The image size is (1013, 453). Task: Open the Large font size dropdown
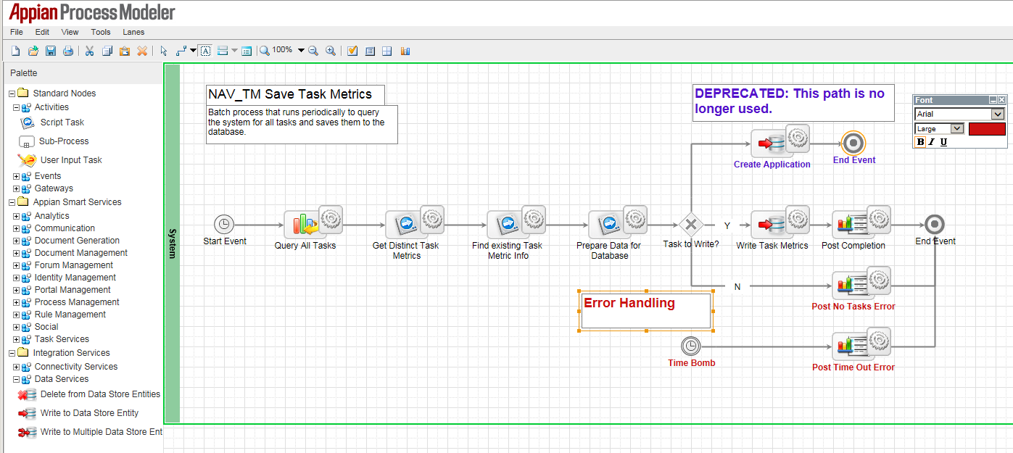[x=957, y=129]
